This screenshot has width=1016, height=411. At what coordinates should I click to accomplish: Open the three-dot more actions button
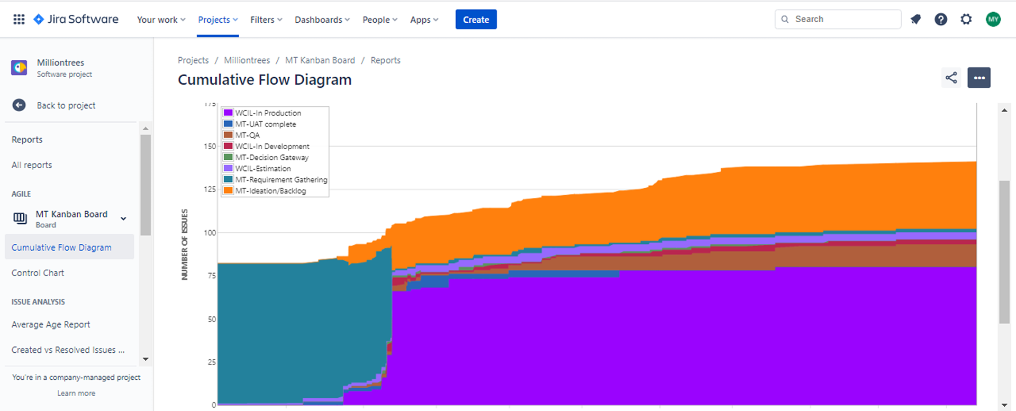tap(979, 78)
